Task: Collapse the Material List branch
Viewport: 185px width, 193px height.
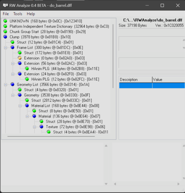Action: coord(20,106)
